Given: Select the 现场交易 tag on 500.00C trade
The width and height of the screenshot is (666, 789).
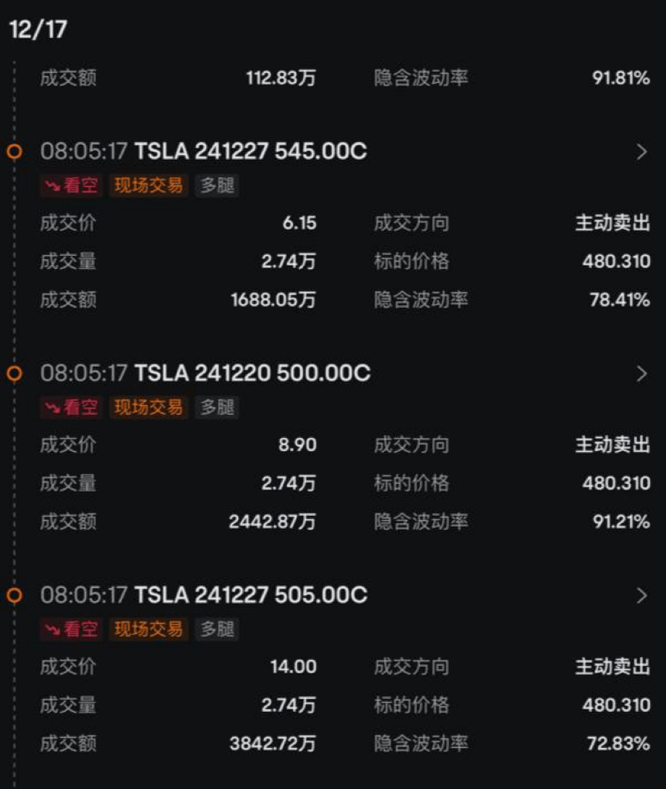Looking at the screenshot, I should click(148, 408).
